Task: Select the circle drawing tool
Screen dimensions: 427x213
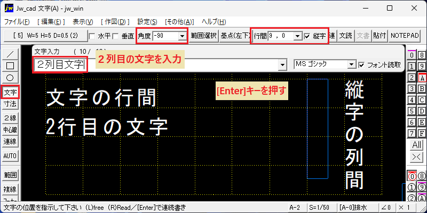Action: point(10,77)
